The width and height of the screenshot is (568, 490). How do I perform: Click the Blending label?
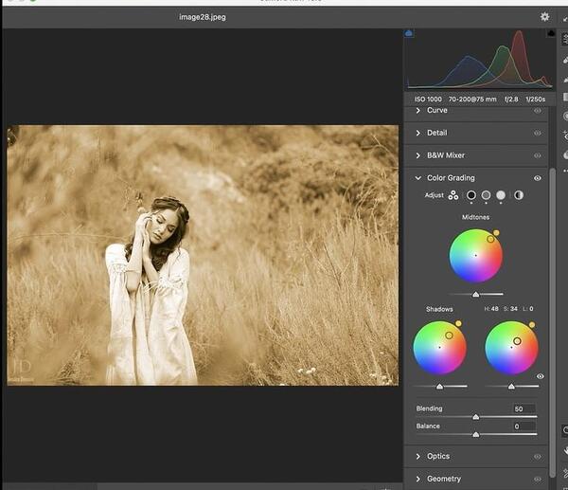(429, 408)
